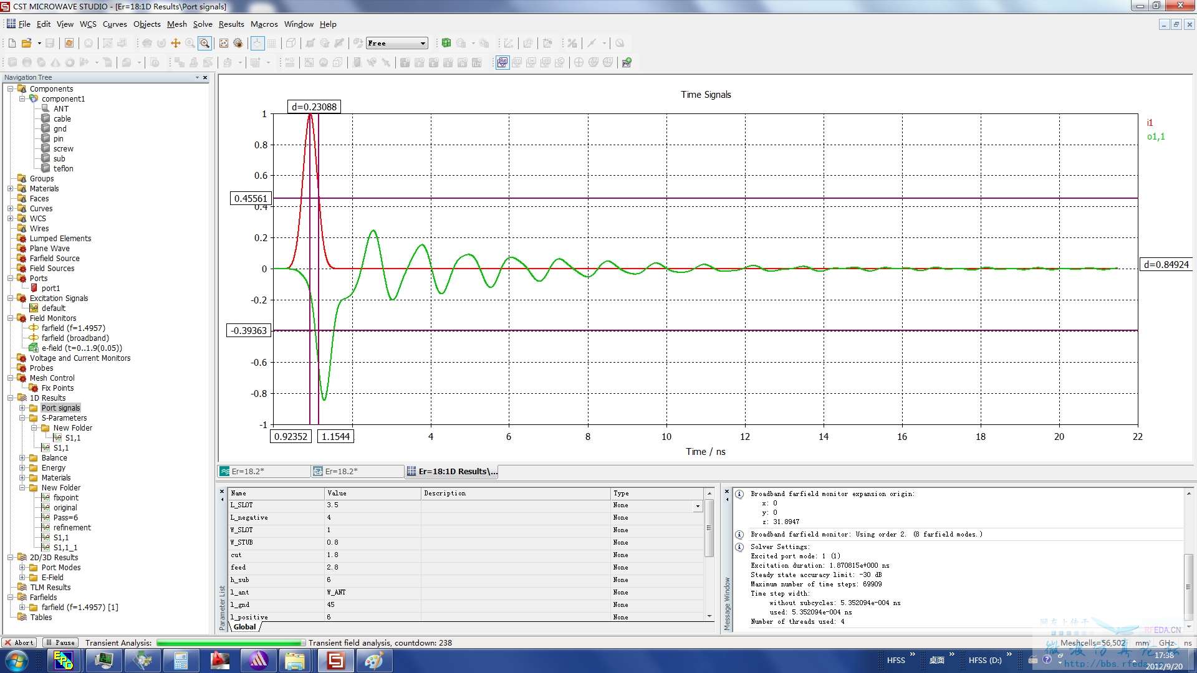
Task: Click the L_negative value cell
Action: (373, 518)
